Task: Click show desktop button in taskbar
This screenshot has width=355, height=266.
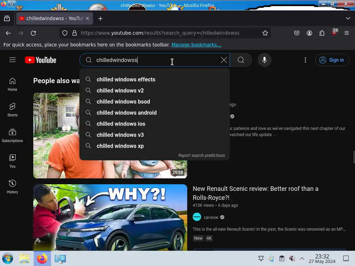Action: click(x=346, y=258)
